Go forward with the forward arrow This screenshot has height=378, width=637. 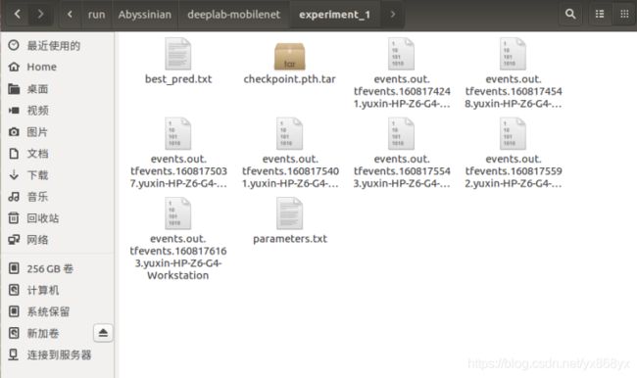click(x=40, y=15)
